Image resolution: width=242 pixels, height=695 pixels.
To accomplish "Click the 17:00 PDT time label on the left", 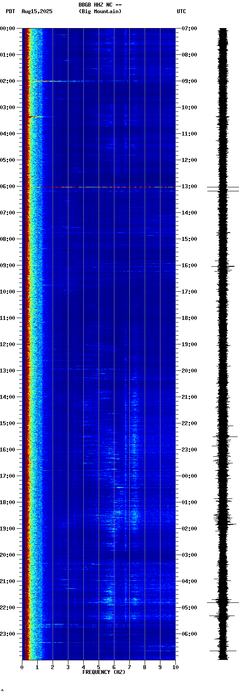I will pyautogui.click(x=7, y=476).
